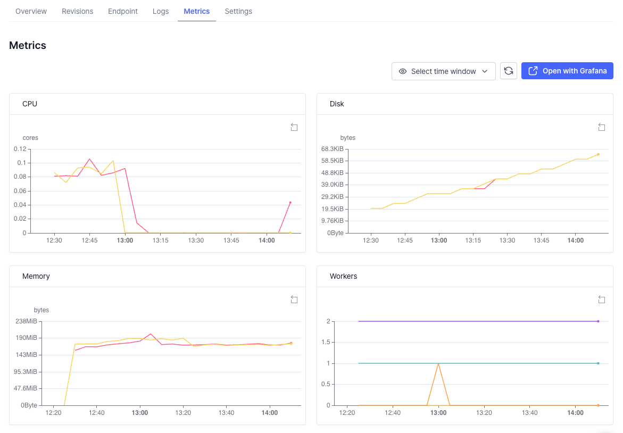623x433 pixels.
Task: Click the 13:30 label on Disk chart axis
Action: tap(507, 240)
